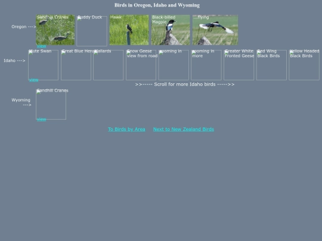Viewport: 322px width, 241px height.
Task: Click the Oregon row label
Action: click(x=24, y=27)
